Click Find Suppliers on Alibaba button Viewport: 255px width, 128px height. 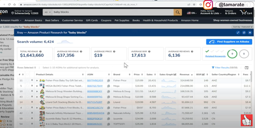click(229, 42)
